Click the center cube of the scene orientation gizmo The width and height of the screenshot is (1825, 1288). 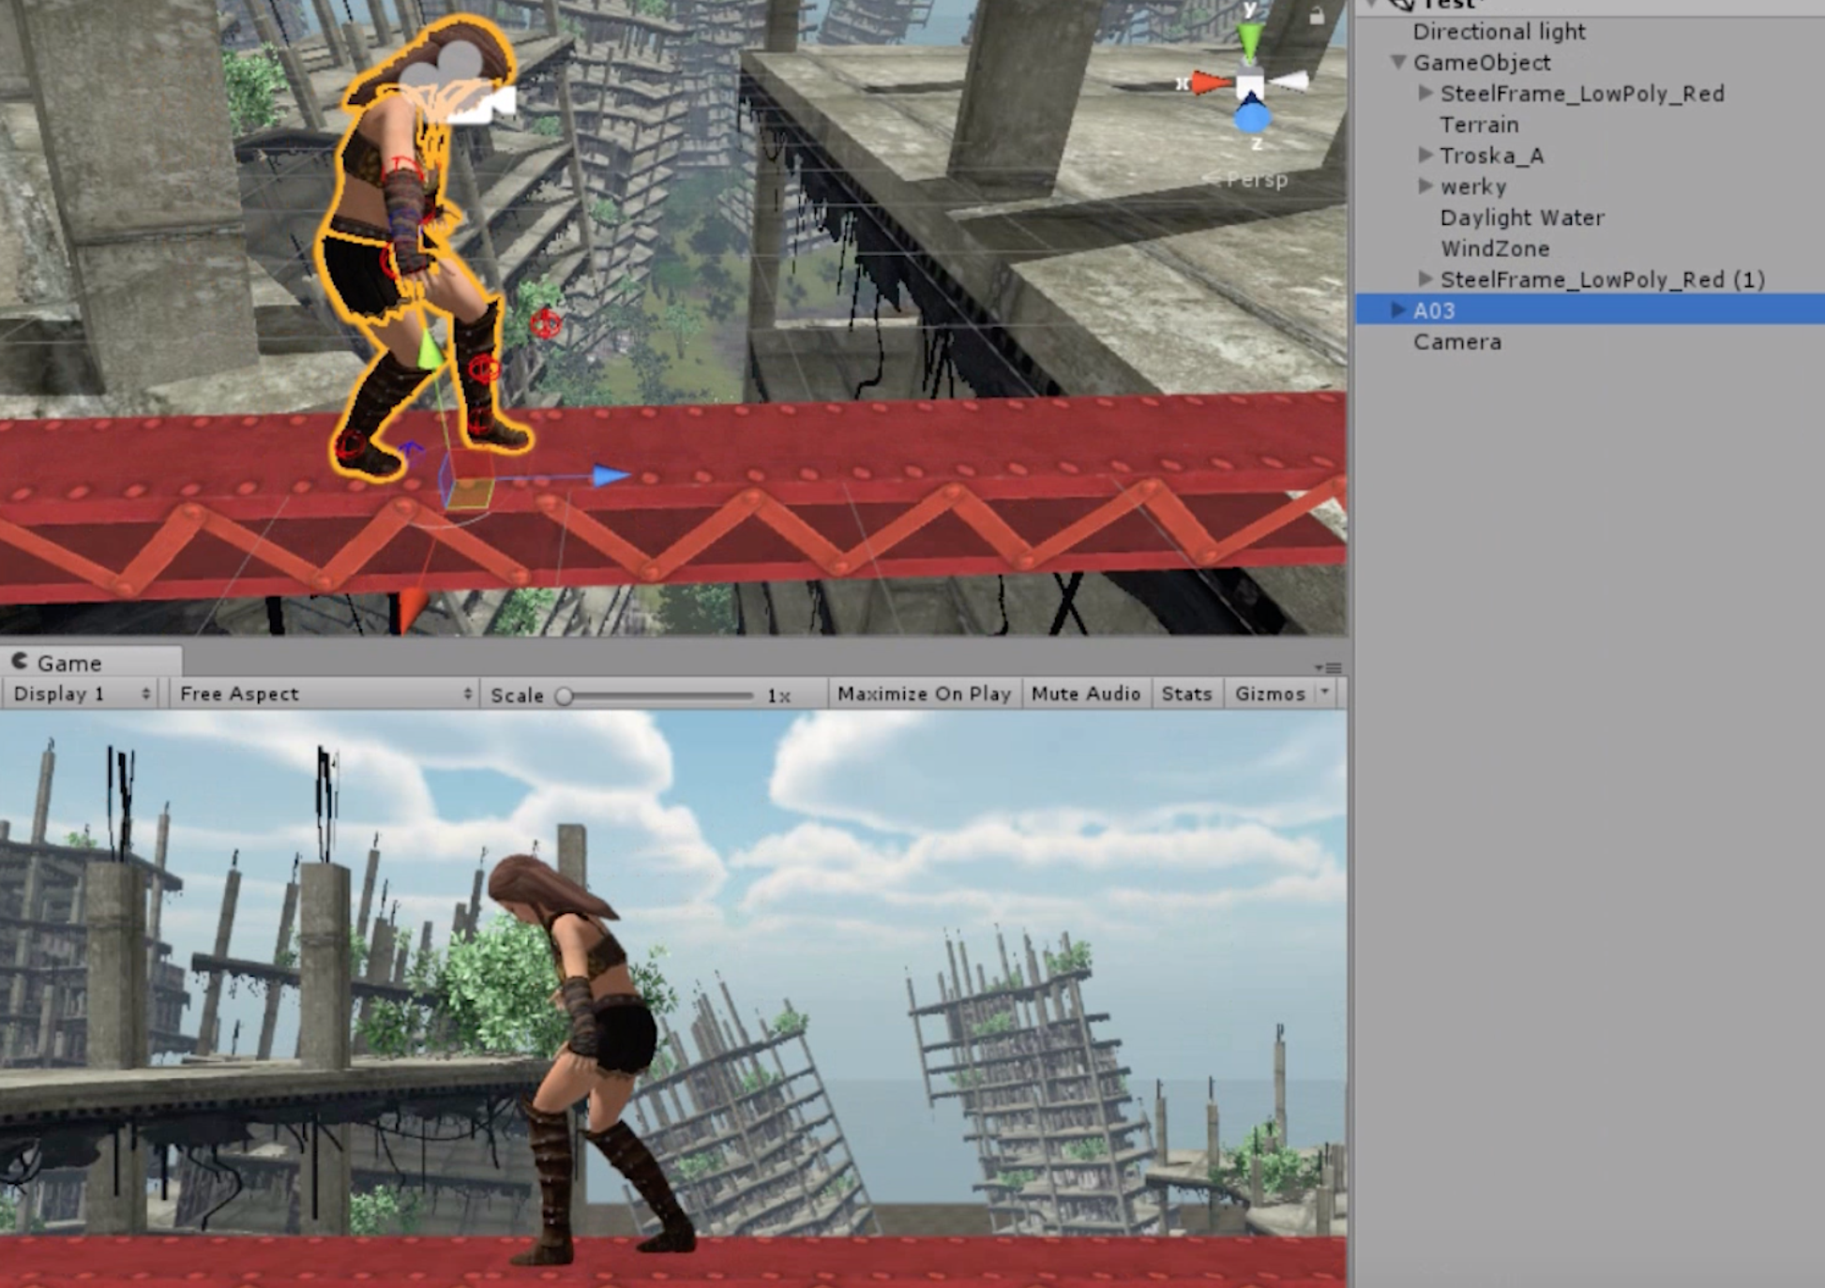pos(1249,84)
